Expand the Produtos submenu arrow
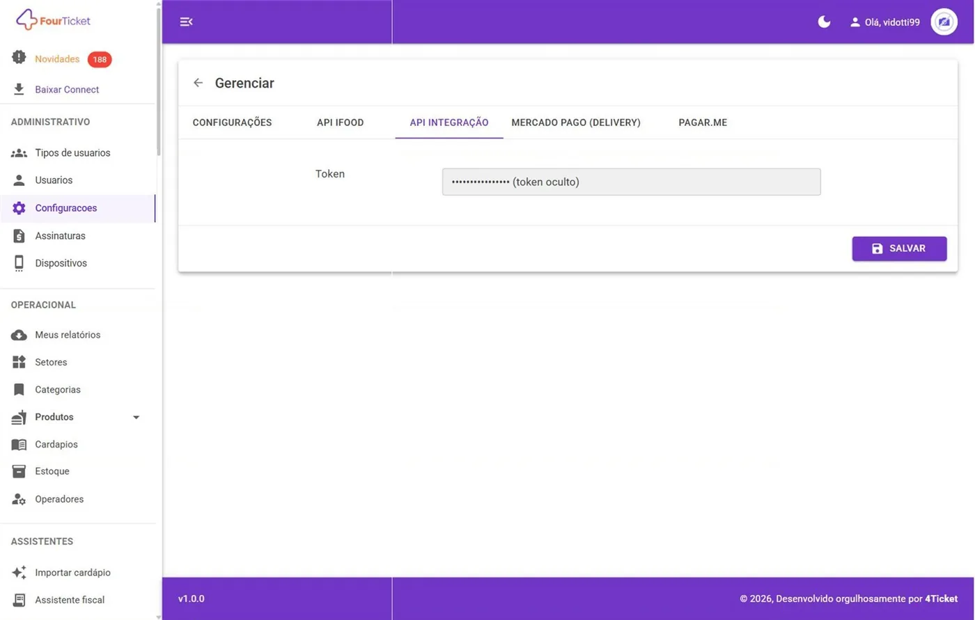The height and width of the screenshot is (620, 975). coord(136,418)
